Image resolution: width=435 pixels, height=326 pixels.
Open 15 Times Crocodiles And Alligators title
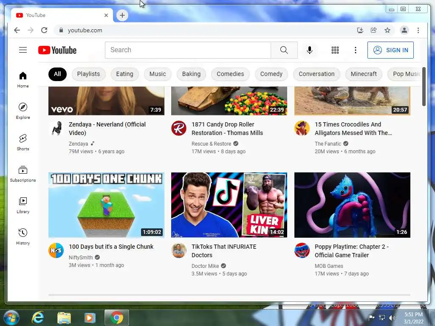pyautogui.click(x=353, y=129)
